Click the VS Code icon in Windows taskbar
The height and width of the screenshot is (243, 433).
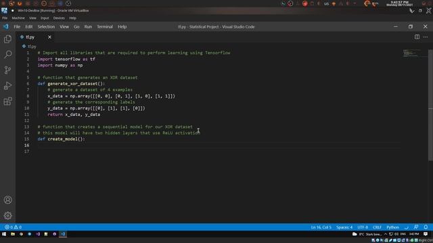click(63, 234)
